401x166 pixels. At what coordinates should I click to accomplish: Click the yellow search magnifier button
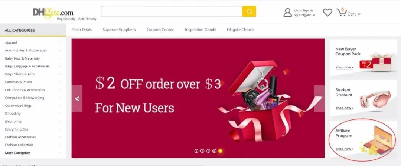pyautogui.click(x=249, y=11)
